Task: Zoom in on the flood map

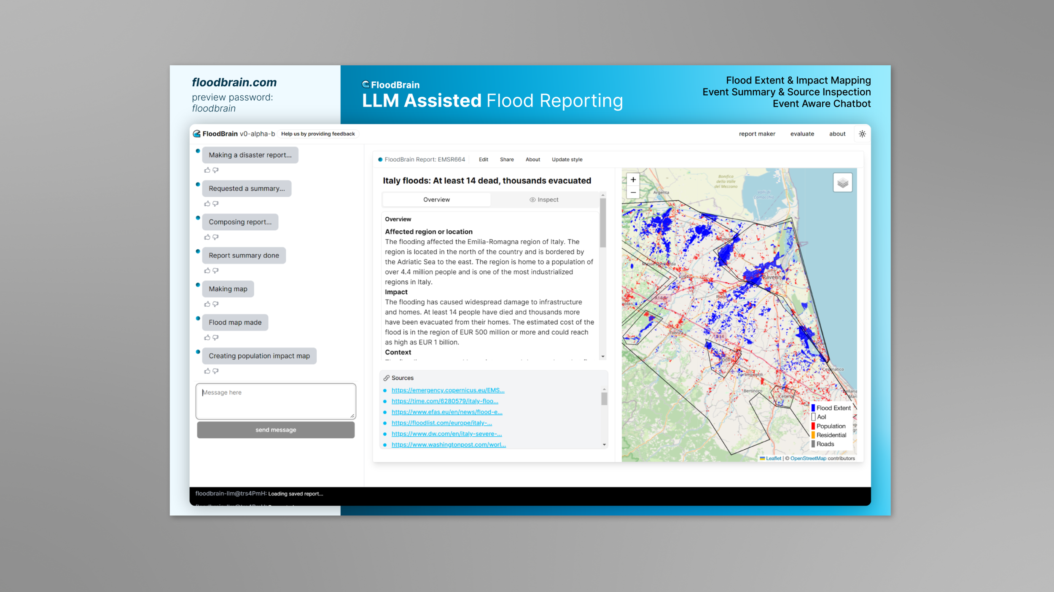Action: click(633, 180)
